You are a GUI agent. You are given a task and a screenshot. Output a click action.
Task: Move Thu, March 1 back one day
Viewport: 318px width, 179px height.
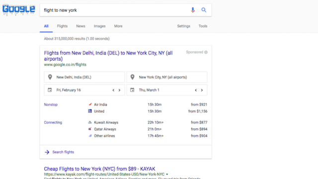tap(196, 90)
